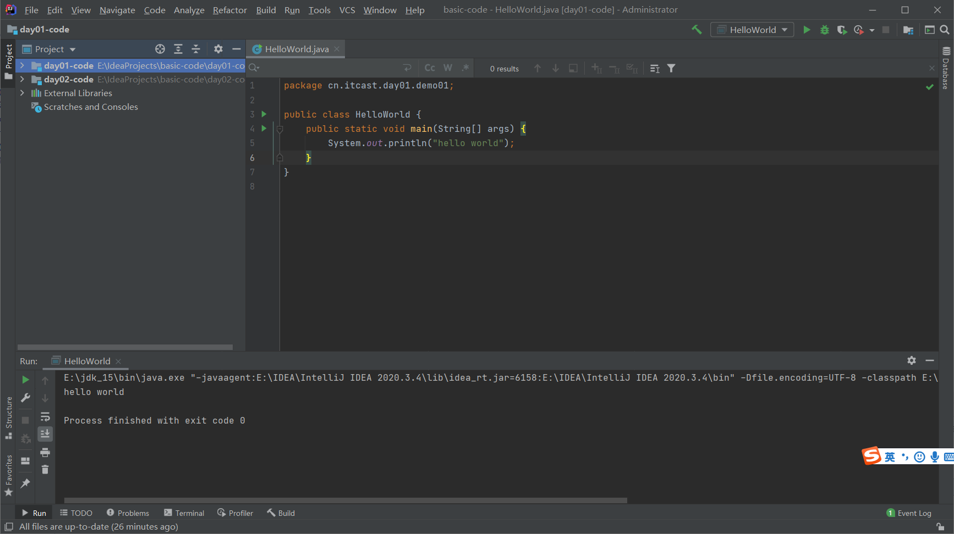Open the Build tool window button

click(281, 513)
